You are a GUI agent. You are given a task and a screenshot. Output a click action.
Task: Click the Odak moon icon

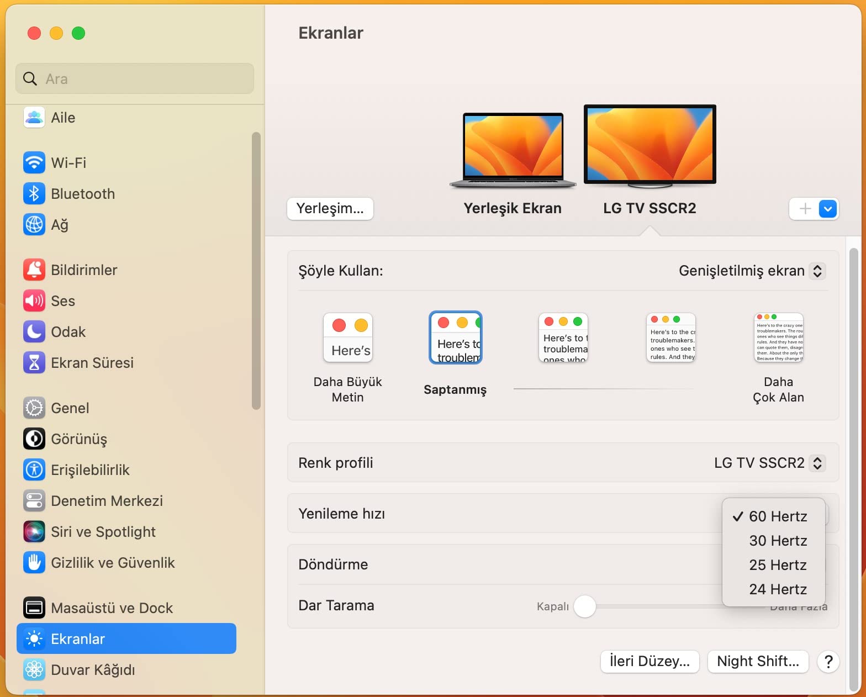[34, 332]
